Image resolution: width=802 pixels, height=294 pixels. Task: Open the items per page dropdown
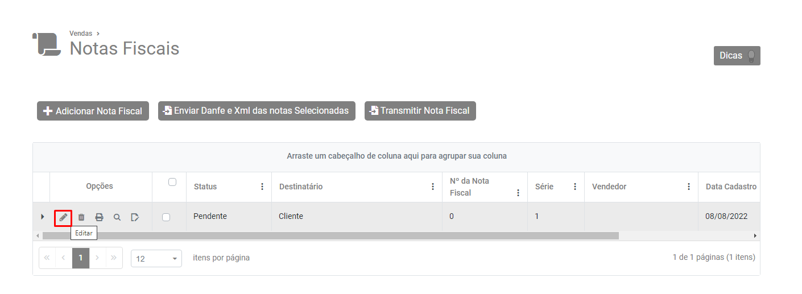[x=156, y=258]
